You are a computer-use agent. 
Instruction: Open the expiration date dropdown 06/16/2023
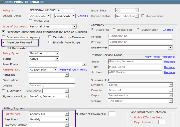click(x=74, y=16)
